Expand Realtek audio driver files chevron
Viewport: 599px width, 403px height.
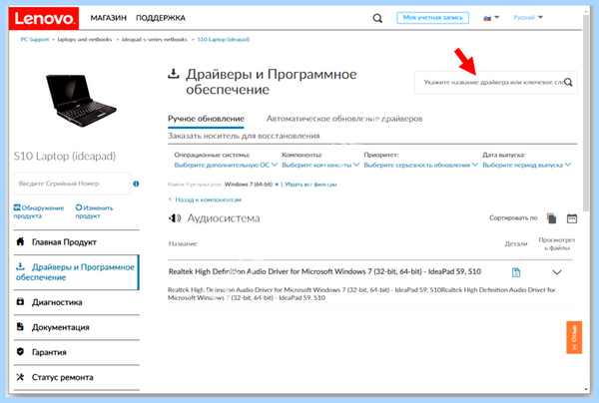pyautogui.click(x=557, y=272)
